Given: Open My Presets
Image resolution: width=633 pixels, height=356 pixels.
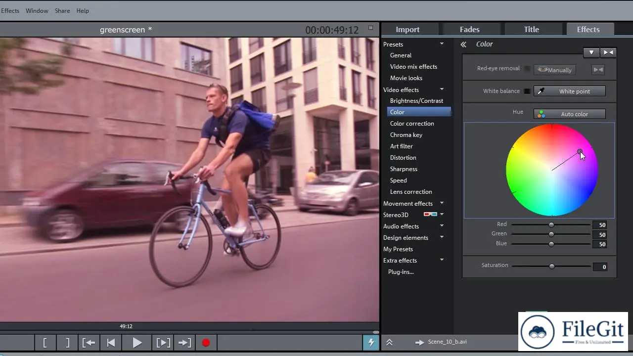Looking at the screenshot, I should pyautogui.click(x=398, y=249).
